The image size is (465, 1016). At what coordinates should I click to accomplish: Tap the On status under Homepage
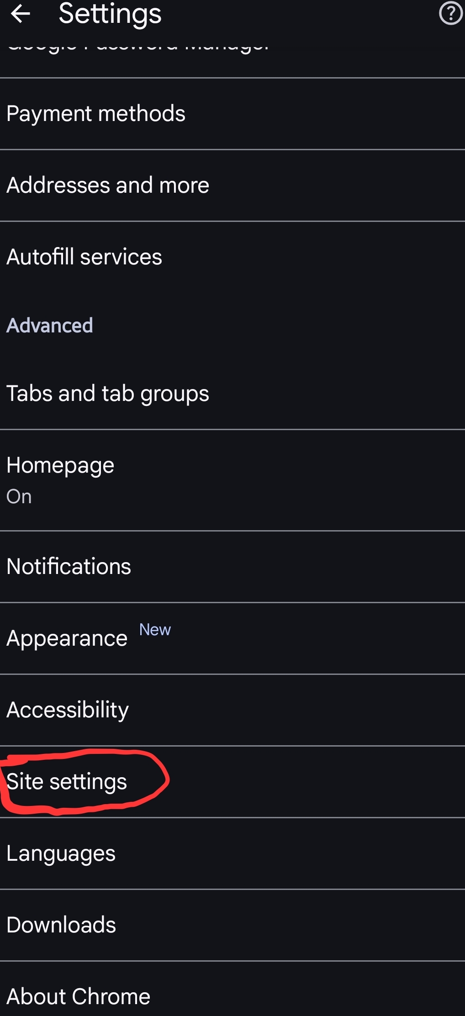coord(19,496)
